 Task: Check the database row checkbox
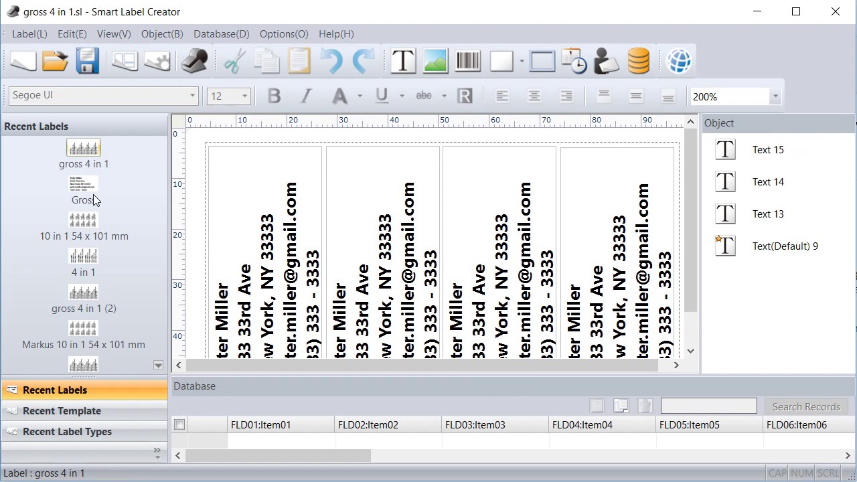click(179, 424)
